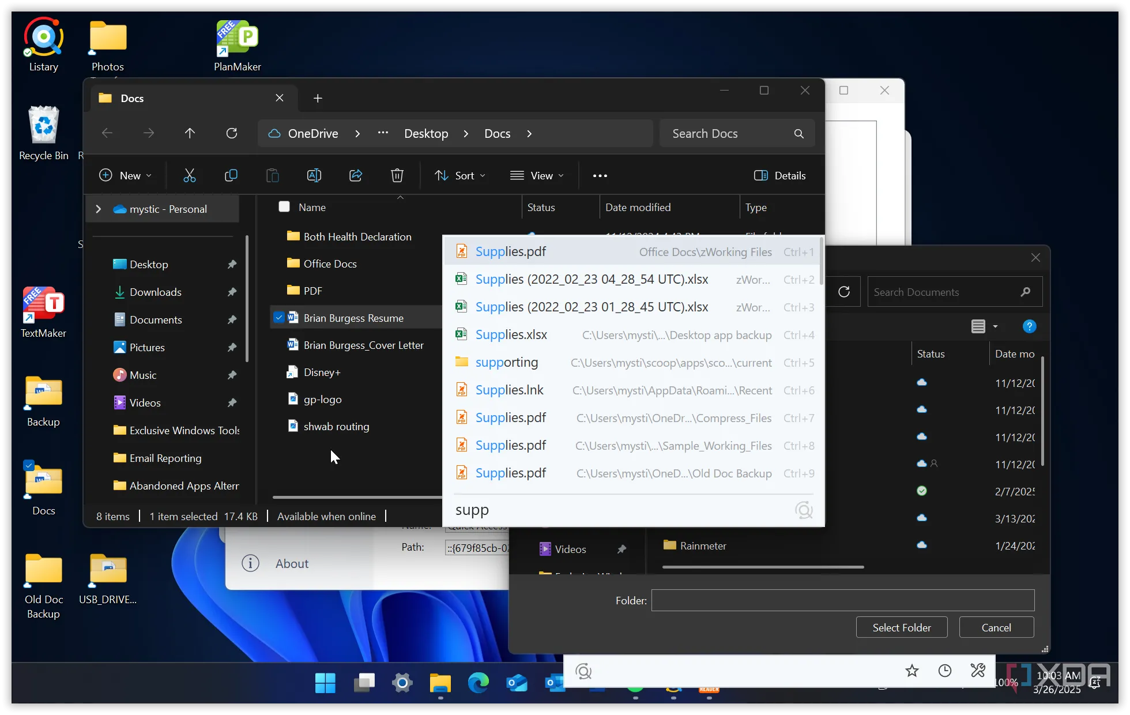Viewport: 1130px width, 715px height.
Task: Click the Select Folder button
Action: click(x=902, y=627)
